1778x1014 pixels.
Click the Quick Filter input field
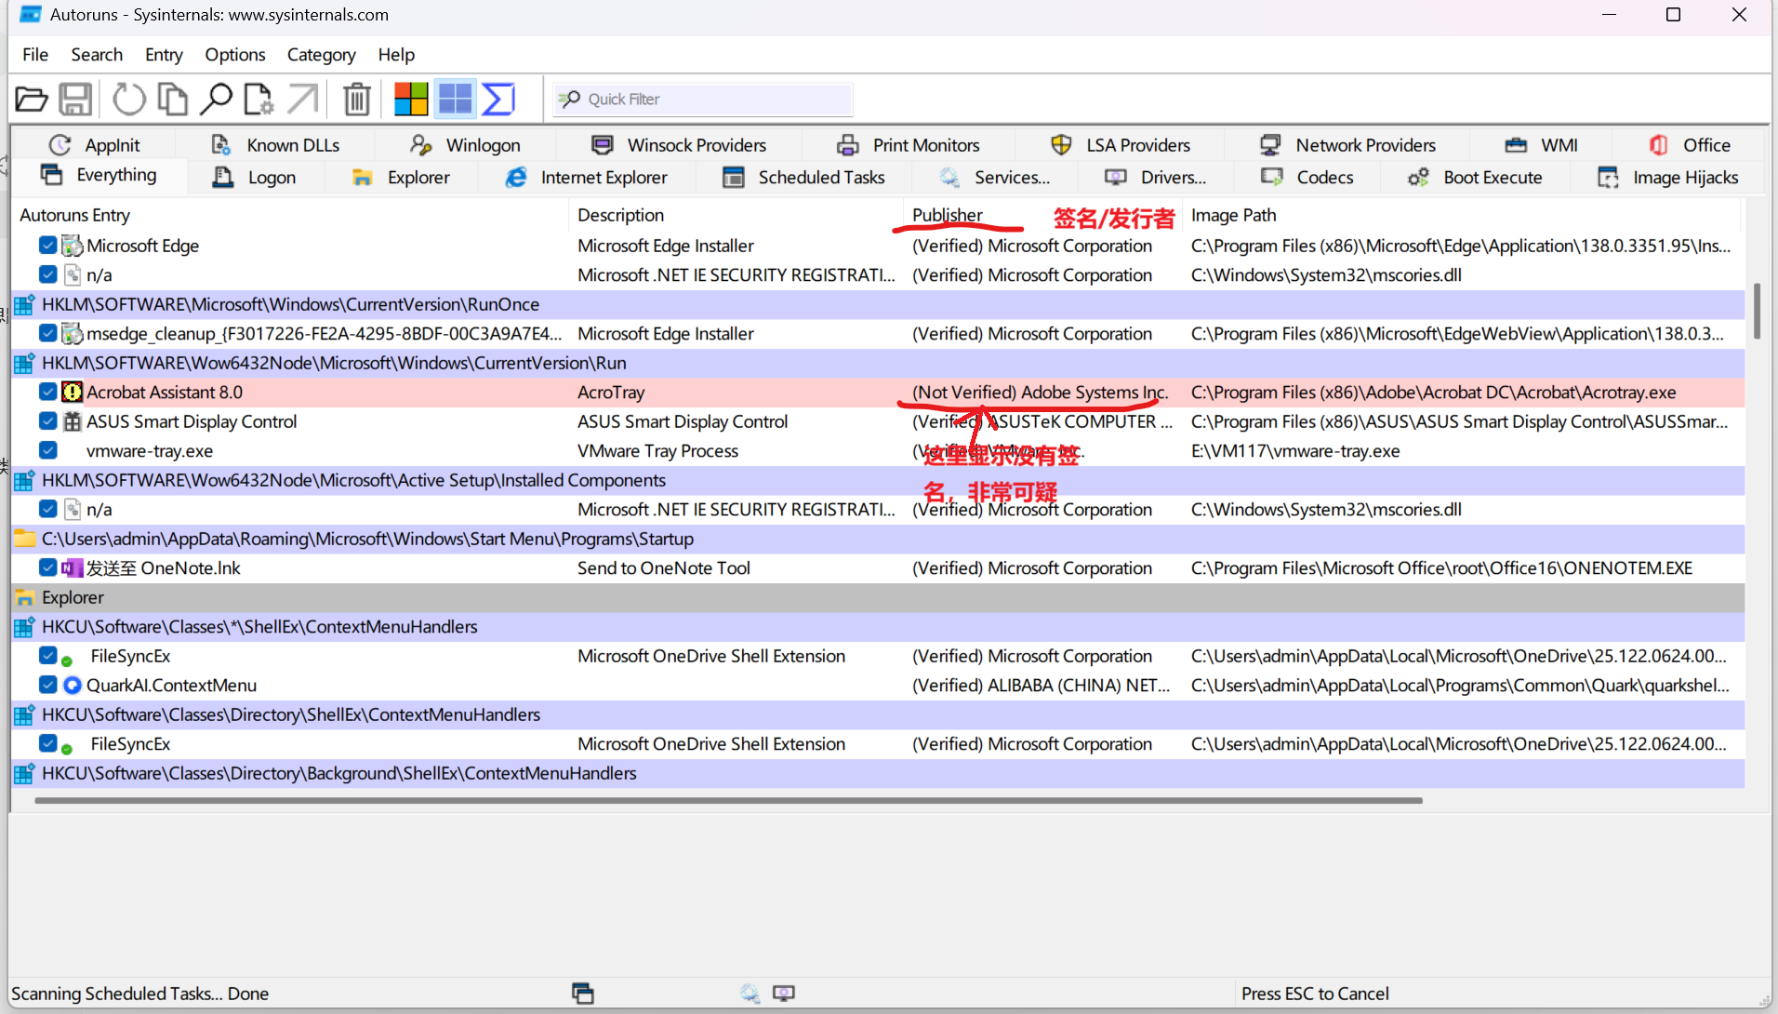[703, 99]
